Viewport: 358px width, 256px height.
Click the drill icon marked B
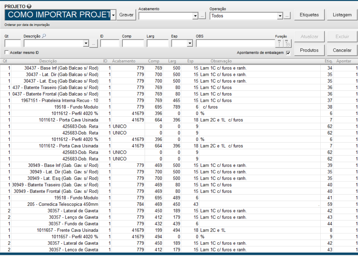287,43
